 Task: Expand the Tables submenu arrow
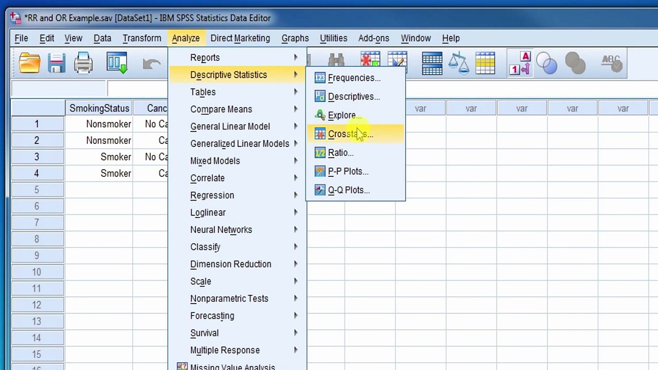coord(296,92)
